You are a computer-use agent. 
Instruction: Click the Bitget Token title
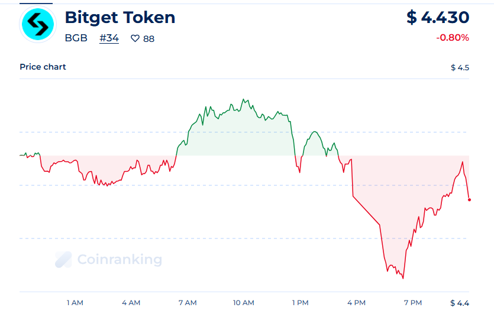[x=120, y=18]
